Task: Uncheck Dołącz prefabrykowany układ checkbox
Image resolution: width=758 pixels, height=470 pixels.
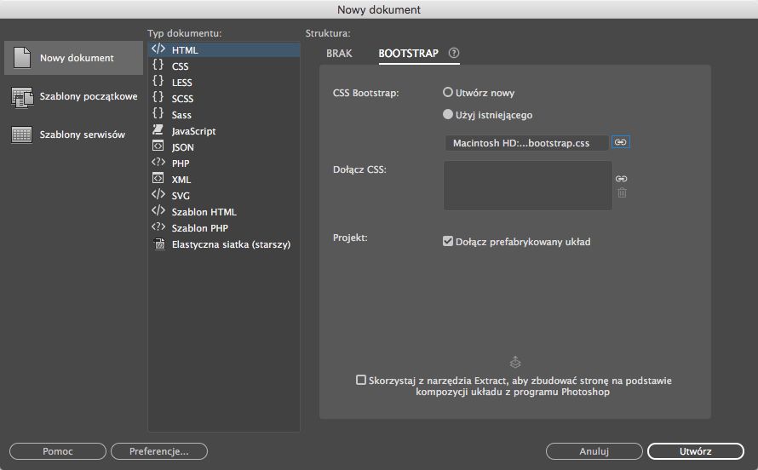Action: [x=448, y=241]
